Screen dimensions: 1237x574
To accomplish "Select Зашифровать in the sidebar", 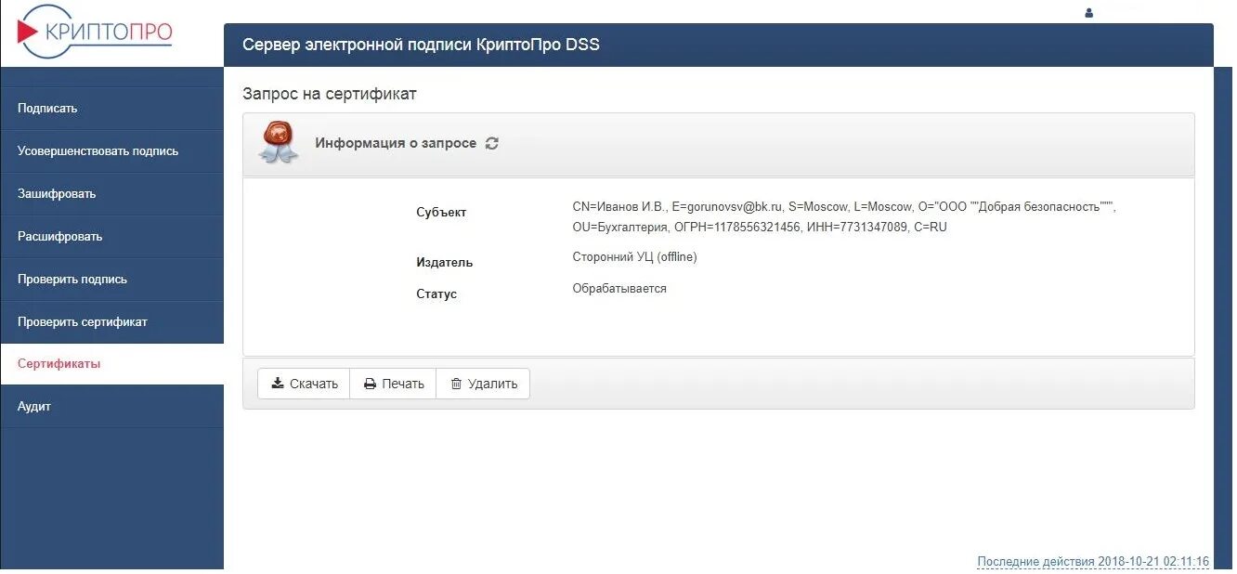I will [x=111, y=194].
